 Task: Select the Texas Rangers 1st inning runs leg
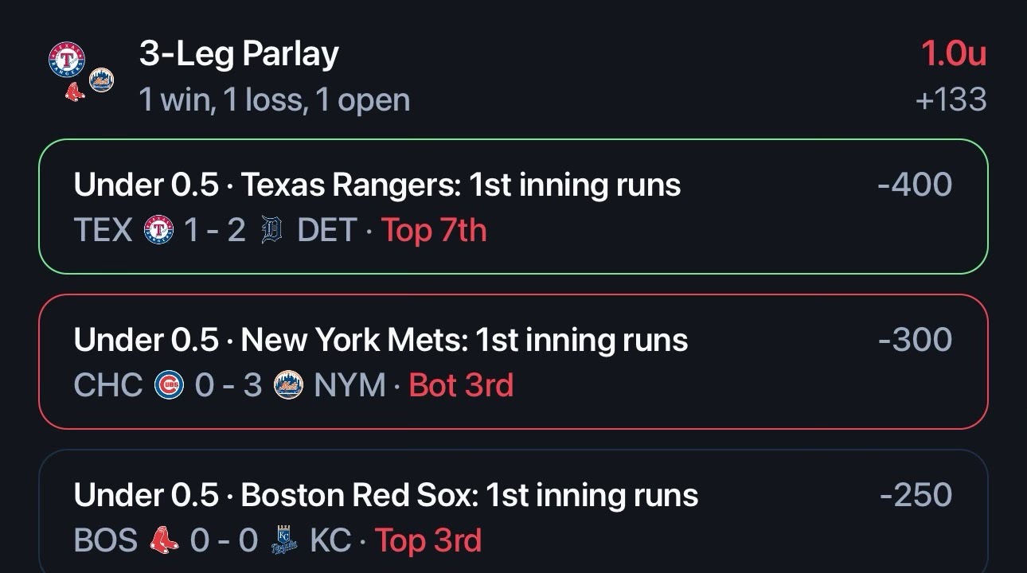[513, 207]
